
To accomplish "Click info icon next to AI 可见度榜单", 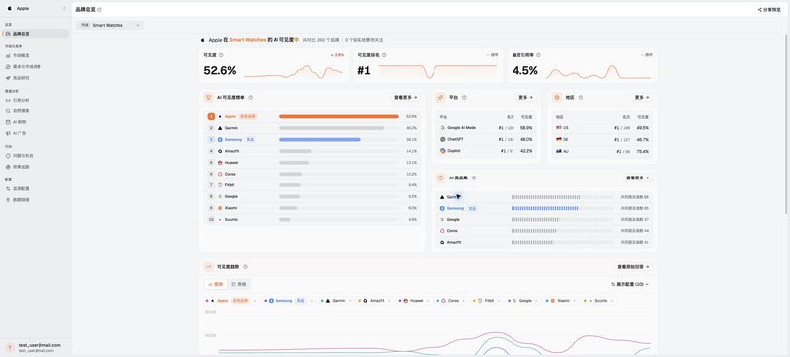I will pyautogui.click(x=251, y=98).
